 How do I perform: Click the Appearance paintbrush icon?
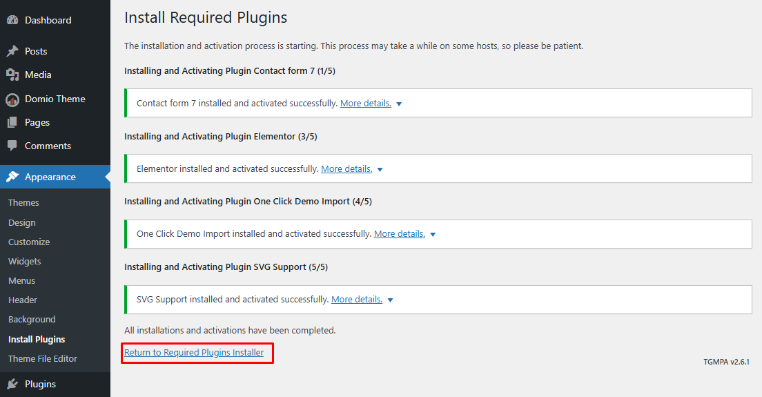pyautogui.click(x=12, y=177)
